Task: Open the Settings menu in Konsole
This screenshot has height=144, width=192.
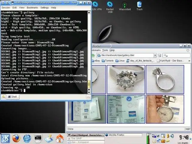Action: click(x=45, y=7)
